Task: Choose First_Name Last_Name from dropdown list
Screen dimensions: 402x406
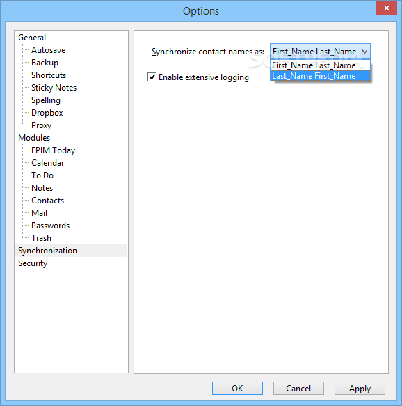Action: [321, 65]
